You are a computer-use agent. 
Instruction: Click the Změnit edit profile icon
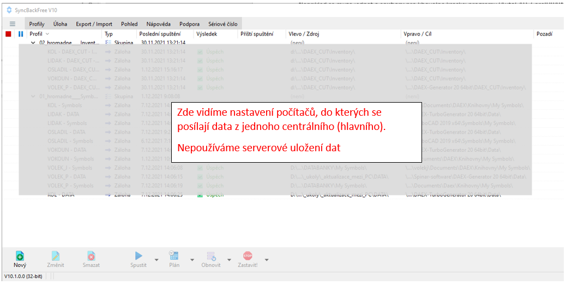(x=55, y=256)
